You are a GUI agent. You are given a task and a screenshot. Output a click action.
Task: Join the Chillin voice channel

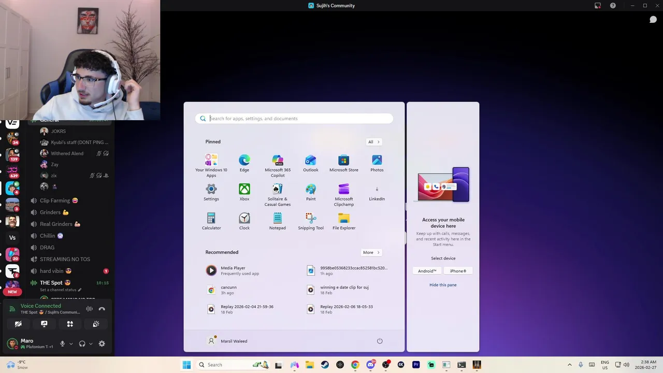69,236
